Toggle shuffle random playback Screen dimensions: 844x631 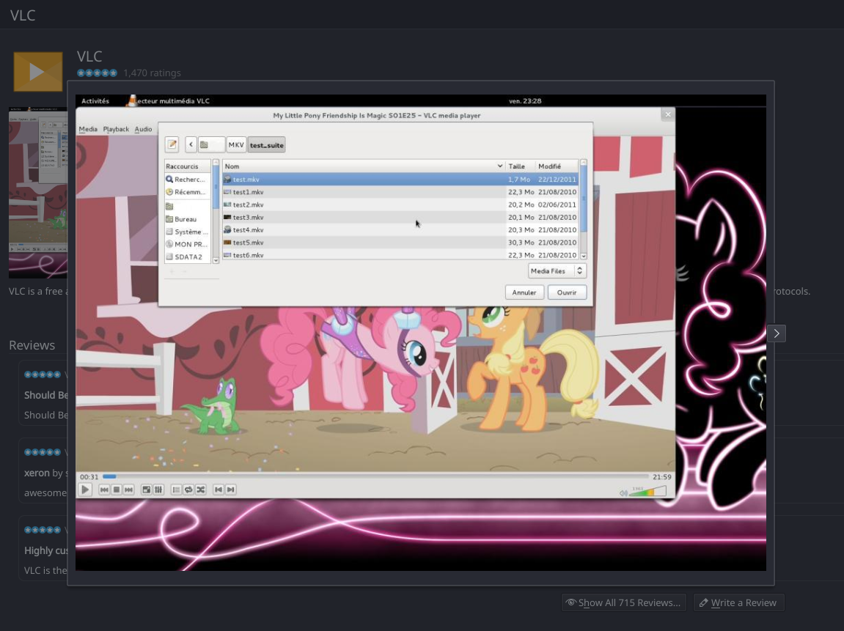coord(200,490)
